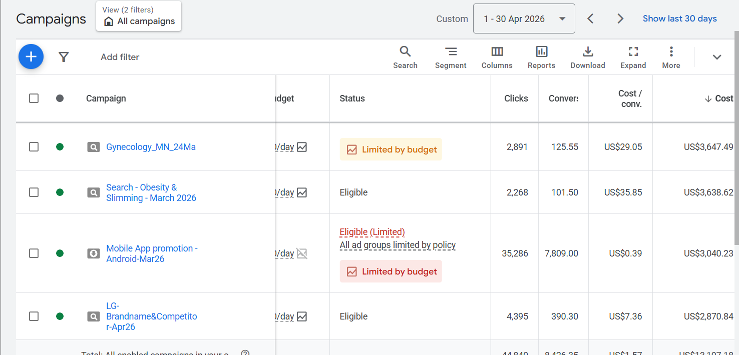The height and width of the screenshot is (355, 739).
Task: Click app campaign type icon for Mobile App promotion
Action: [94, 253]
